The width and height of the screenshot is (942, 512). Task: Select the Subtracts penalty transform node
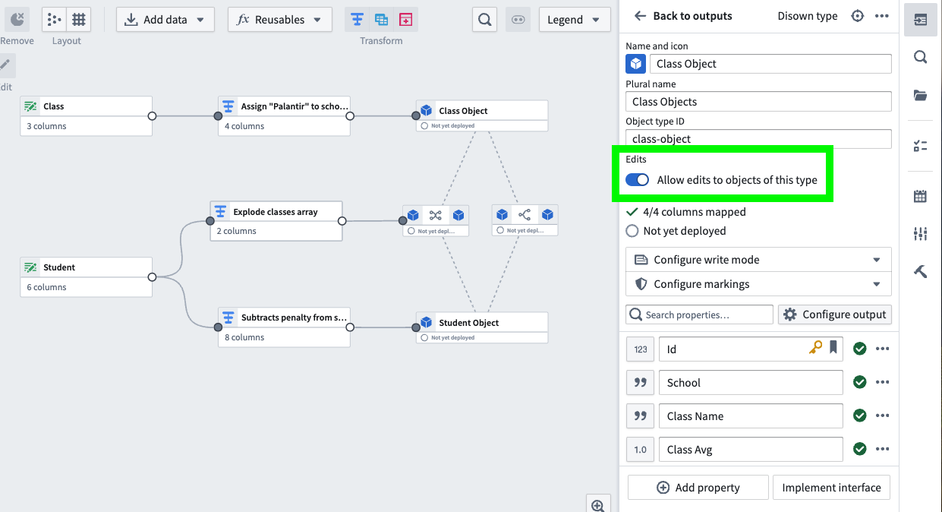coord(284,327)
